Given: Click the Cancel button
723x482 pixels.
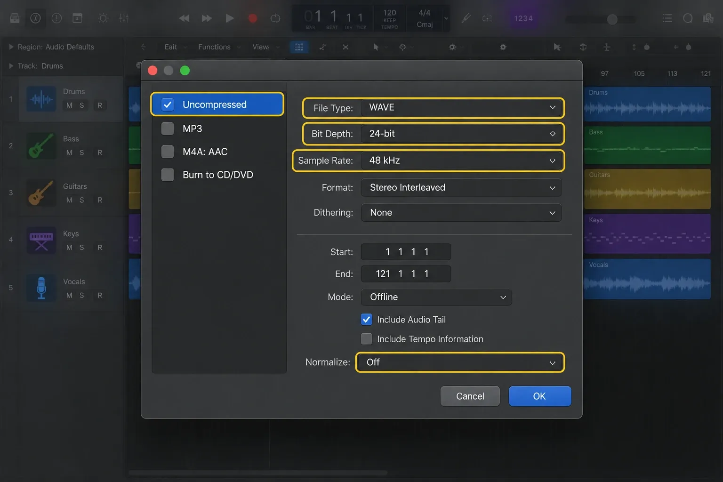Looking at the screenshot, I should pos(470,396).
